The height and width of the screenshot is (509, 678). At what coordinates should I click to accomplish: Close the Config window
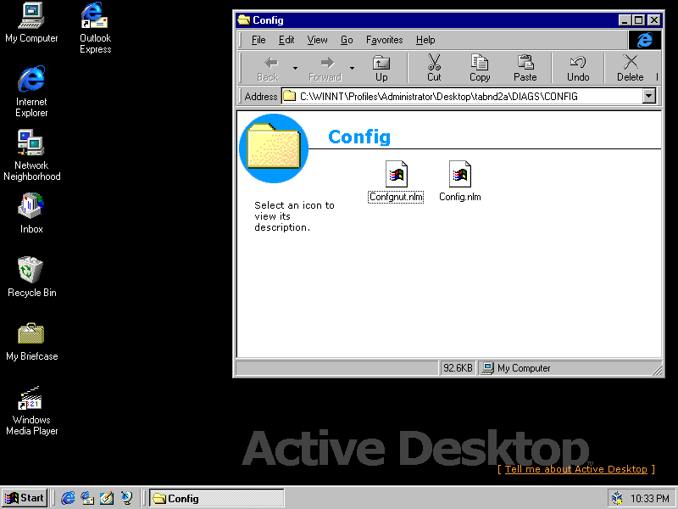pyautogui.click(x=654, y=20)
